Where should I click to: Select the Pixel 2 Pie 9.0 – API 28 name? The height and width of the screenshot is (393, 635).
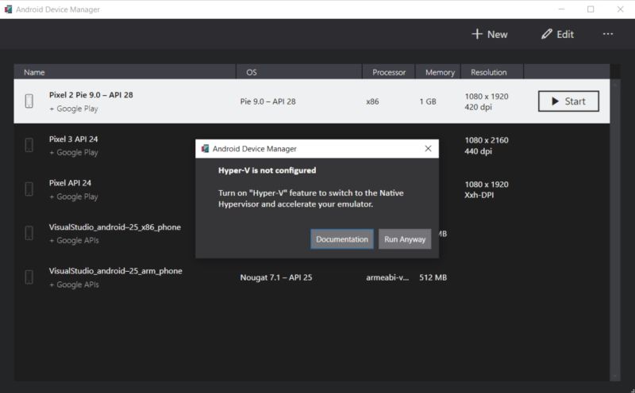click(x=90, y=94)
